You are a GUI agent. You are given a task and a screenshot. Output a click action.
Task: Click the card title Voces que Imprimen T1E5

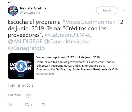68,57
